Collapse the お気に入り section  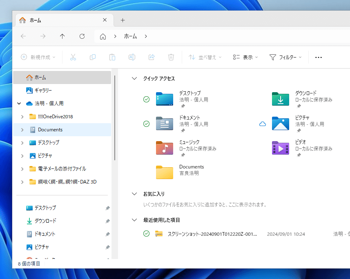coord(134,194)
